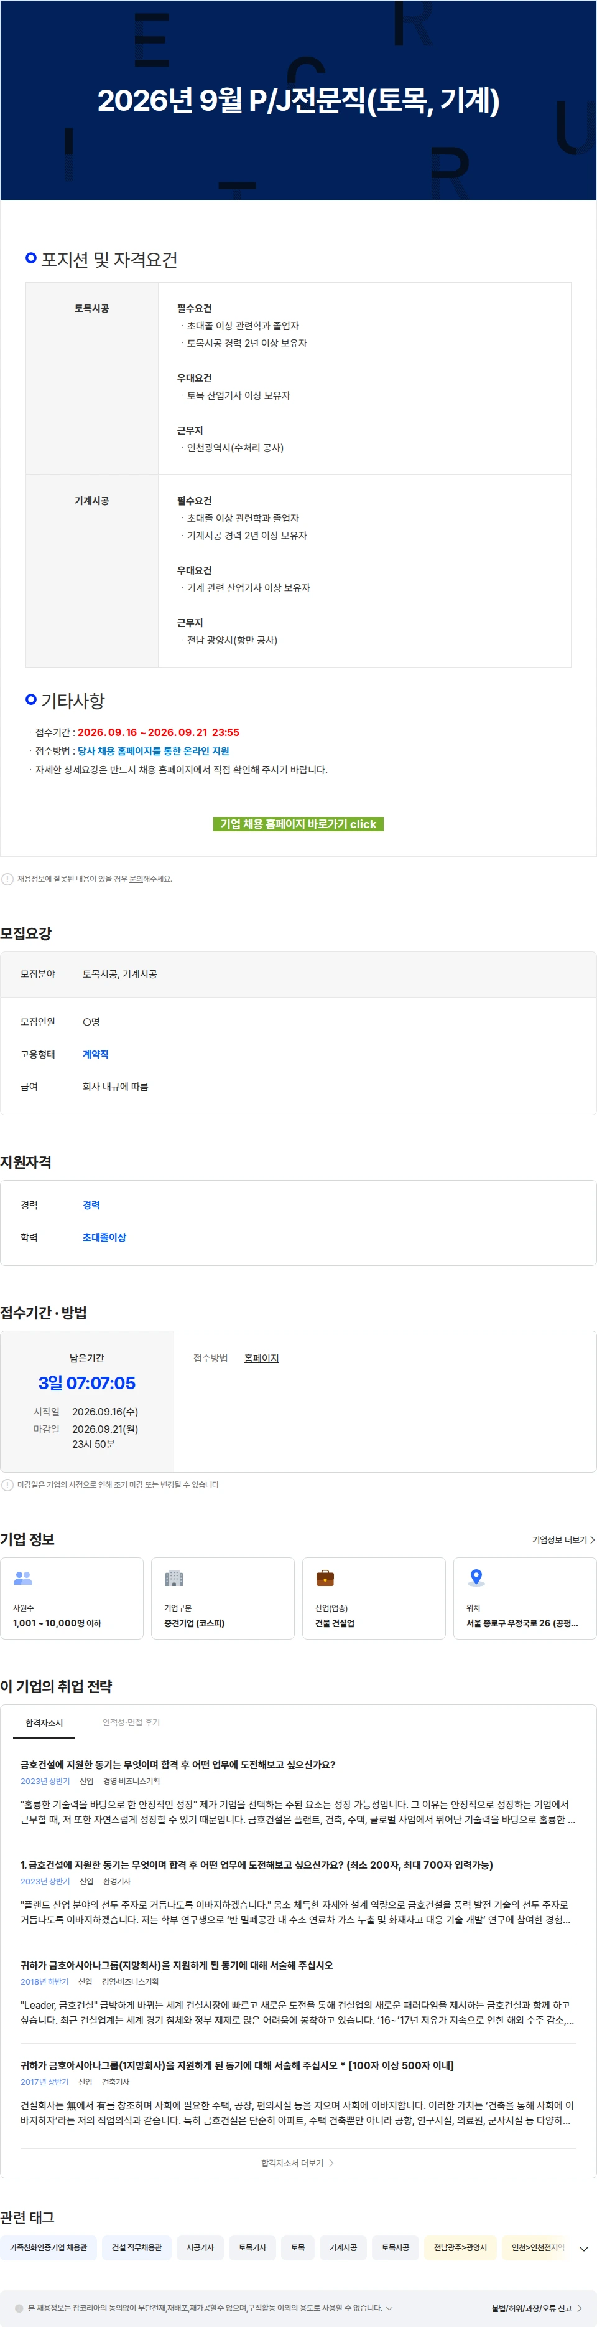The height and width of the screenshot is (2327, 597).
Task: Click the location pin icon
Action: click(476, 1577)
